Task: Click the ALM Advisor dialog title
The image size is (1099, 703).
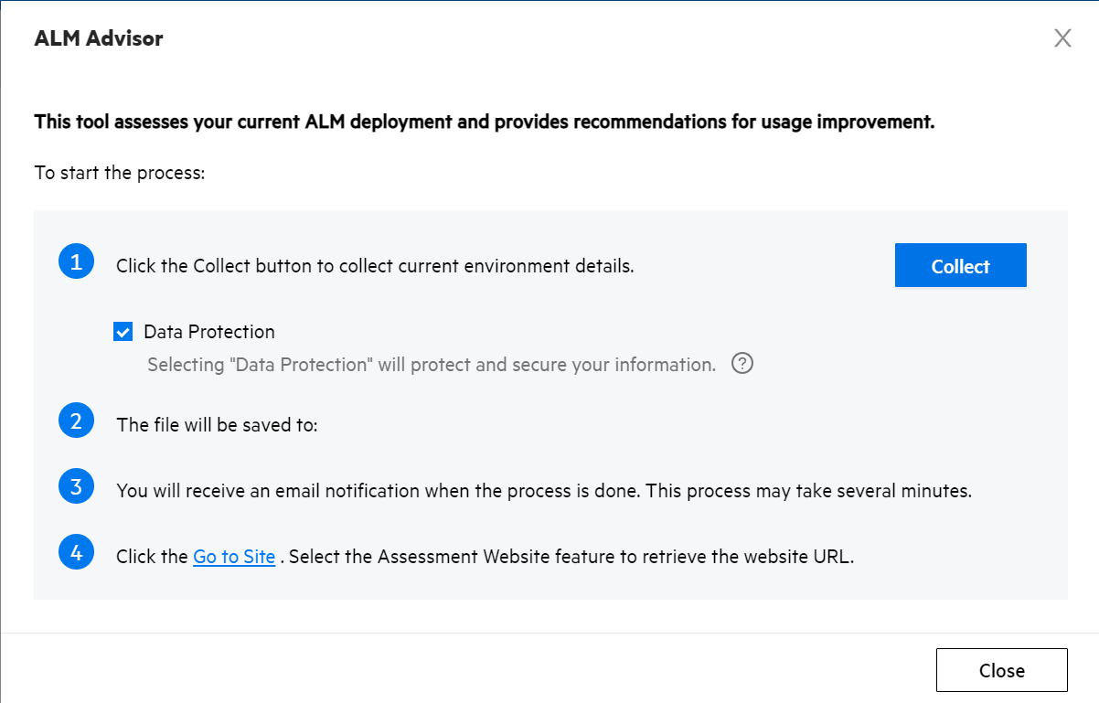Action: [99, 38]
